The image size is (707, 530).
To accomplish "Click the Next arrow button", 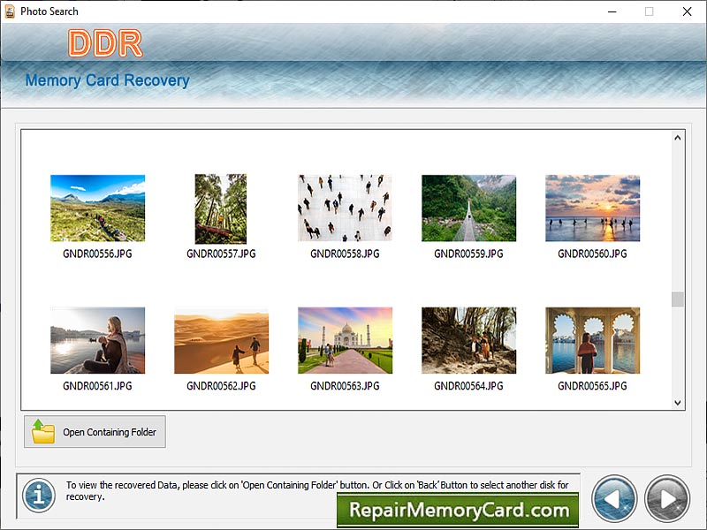I will tap(667, 498).
